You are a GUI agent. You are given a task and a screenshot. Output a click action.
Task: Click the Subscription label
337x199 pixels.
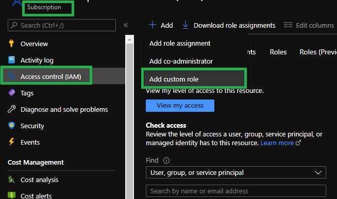coord(44,7)
